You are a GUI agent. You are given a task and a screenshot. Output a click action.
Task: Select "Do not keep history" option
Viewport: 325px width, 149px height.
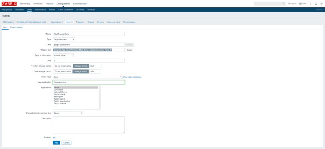(63, 66)
